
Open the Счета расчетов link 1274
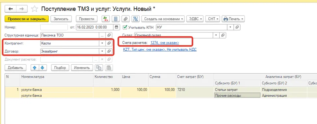coord(165,43)
